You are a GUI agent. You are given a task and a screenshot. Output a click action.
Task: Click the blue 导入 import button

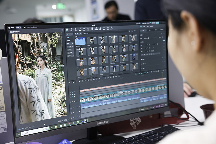77,33
